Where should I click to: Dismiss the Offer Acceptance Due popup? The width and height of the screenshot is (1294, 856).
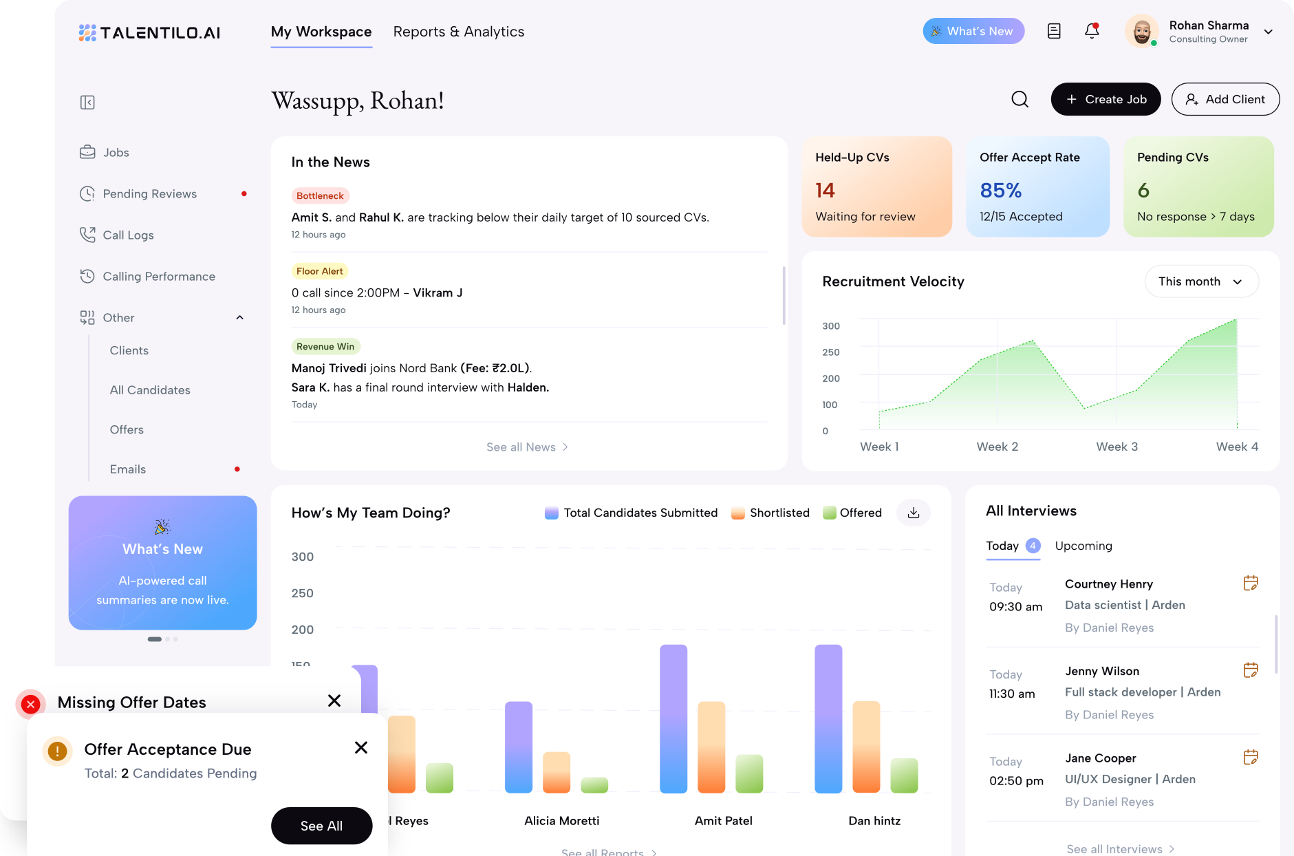(x=361, y=747)
